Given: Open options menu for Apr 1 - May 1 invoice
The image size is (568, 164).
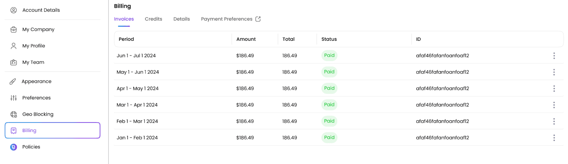Looking at the screenshot, I should (x=554, y=89).
